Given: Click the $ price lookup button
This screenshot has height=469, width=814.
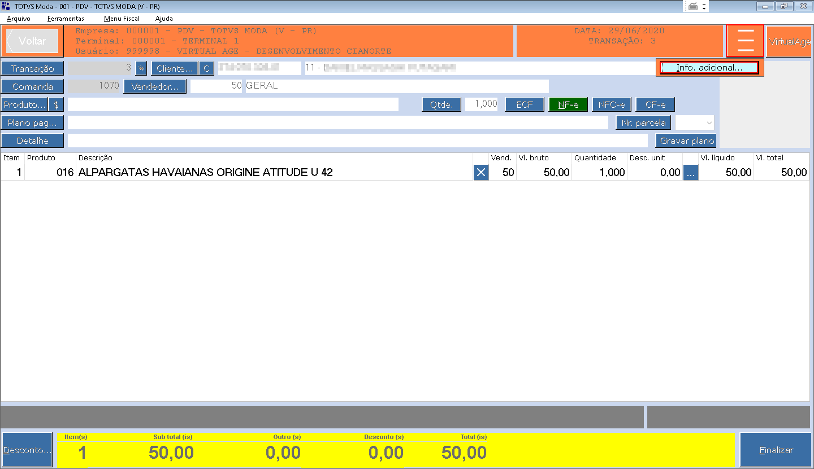Looking at the screenshot, I should (x=56, y=105).
